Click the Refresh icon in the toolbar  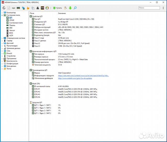point(4,8)
